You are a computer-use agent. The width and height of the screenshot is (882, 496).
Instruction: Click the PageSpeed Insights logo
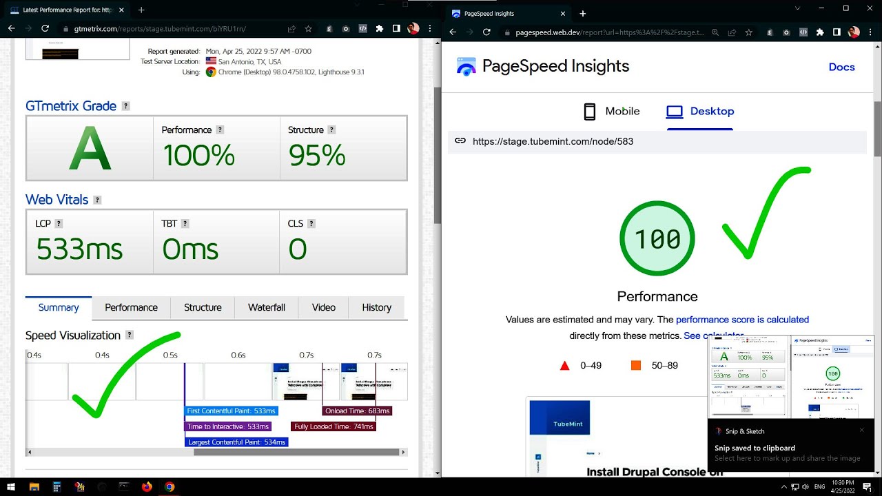coord(466,67)
